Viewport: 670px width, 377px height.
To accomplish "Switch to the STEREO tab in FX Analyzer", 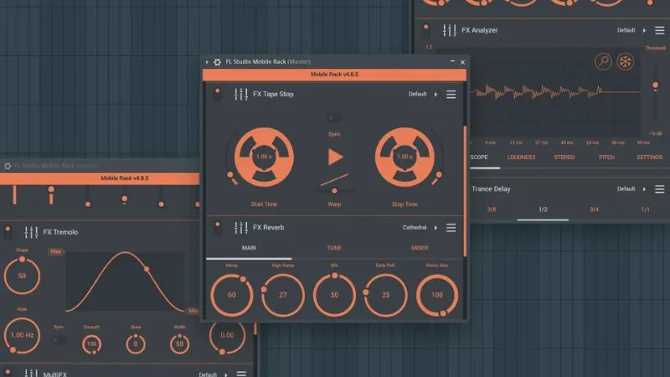I will [564, 158].
